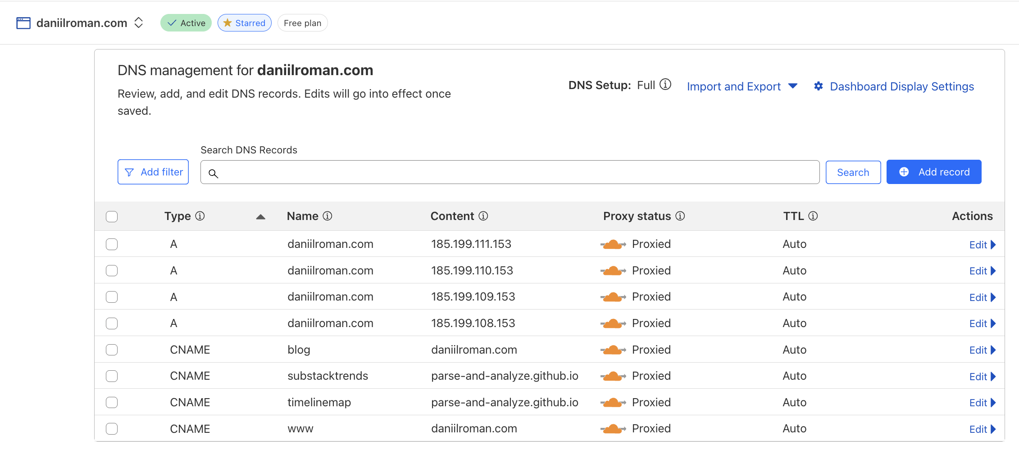Open the domain switcher chevrons
This screenshot has height=449, width=1019.
(139, 22)
